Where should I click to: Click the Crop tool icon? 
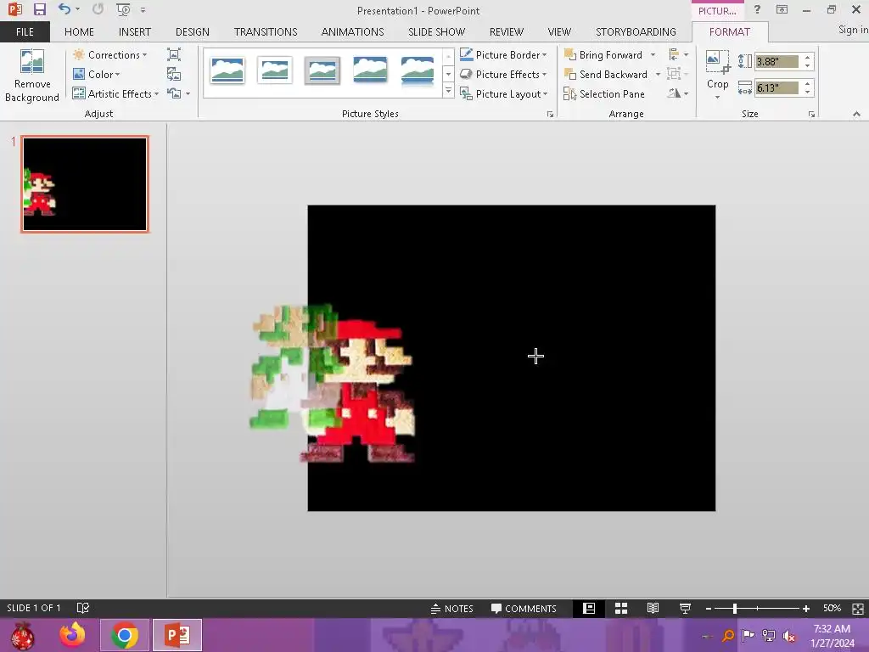[x=717, y=62]
